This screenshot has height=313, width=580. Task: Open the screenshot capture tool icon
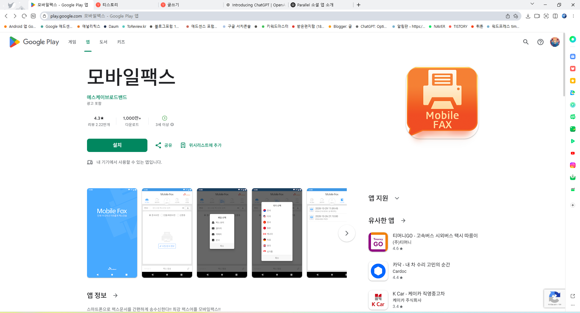[x=546, y=16]
